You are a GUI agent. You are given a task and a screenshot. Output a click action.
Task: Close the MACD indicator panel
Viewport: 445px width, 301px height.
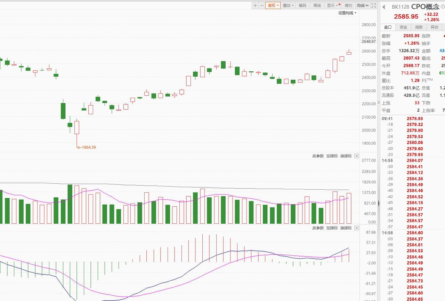click(357, 228)
